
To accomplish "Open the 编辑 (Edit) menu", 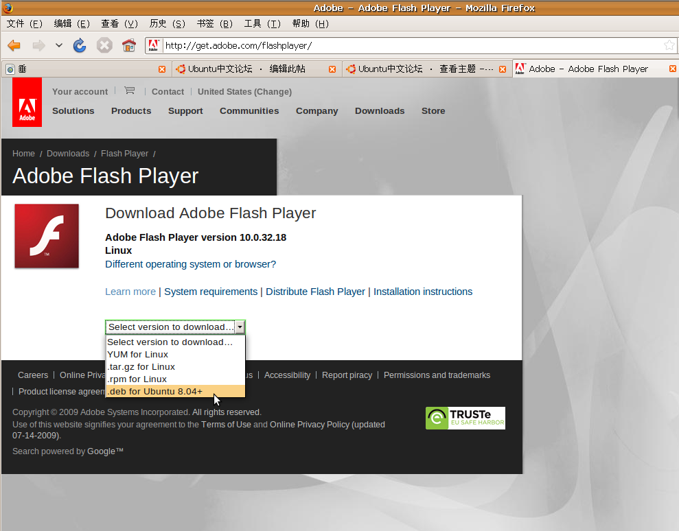I will click(72, 23).
